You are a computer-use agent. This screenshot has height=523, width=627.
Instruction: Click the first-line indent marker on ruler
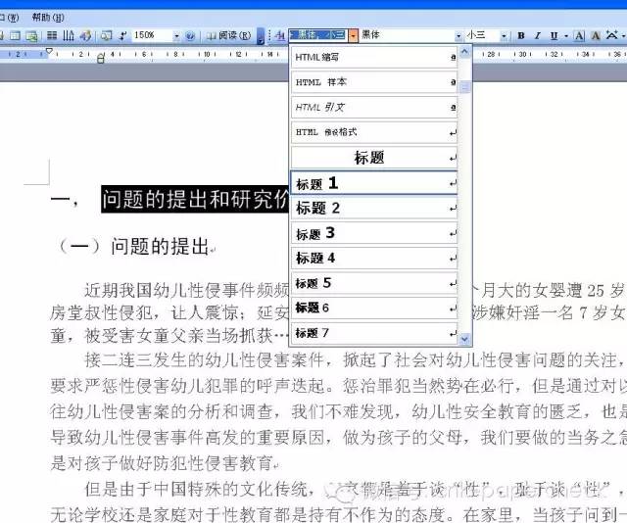pyautogui.click(x=49, y=51)
